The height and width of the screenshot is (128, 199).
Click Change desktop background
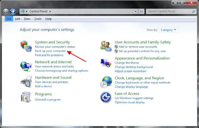pos(134,67)
